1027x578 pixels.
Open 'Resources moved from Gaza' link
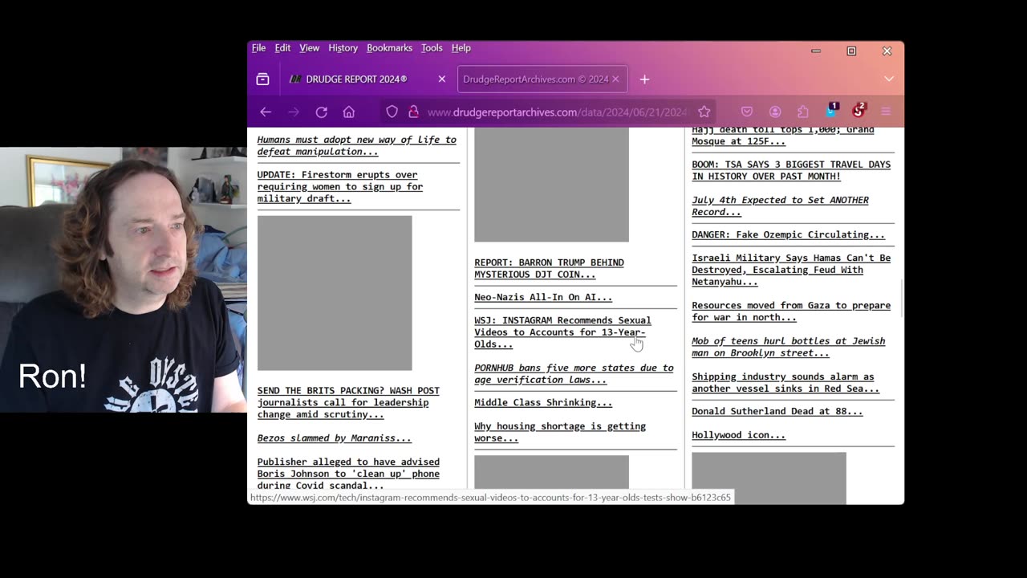coord(791,311)
